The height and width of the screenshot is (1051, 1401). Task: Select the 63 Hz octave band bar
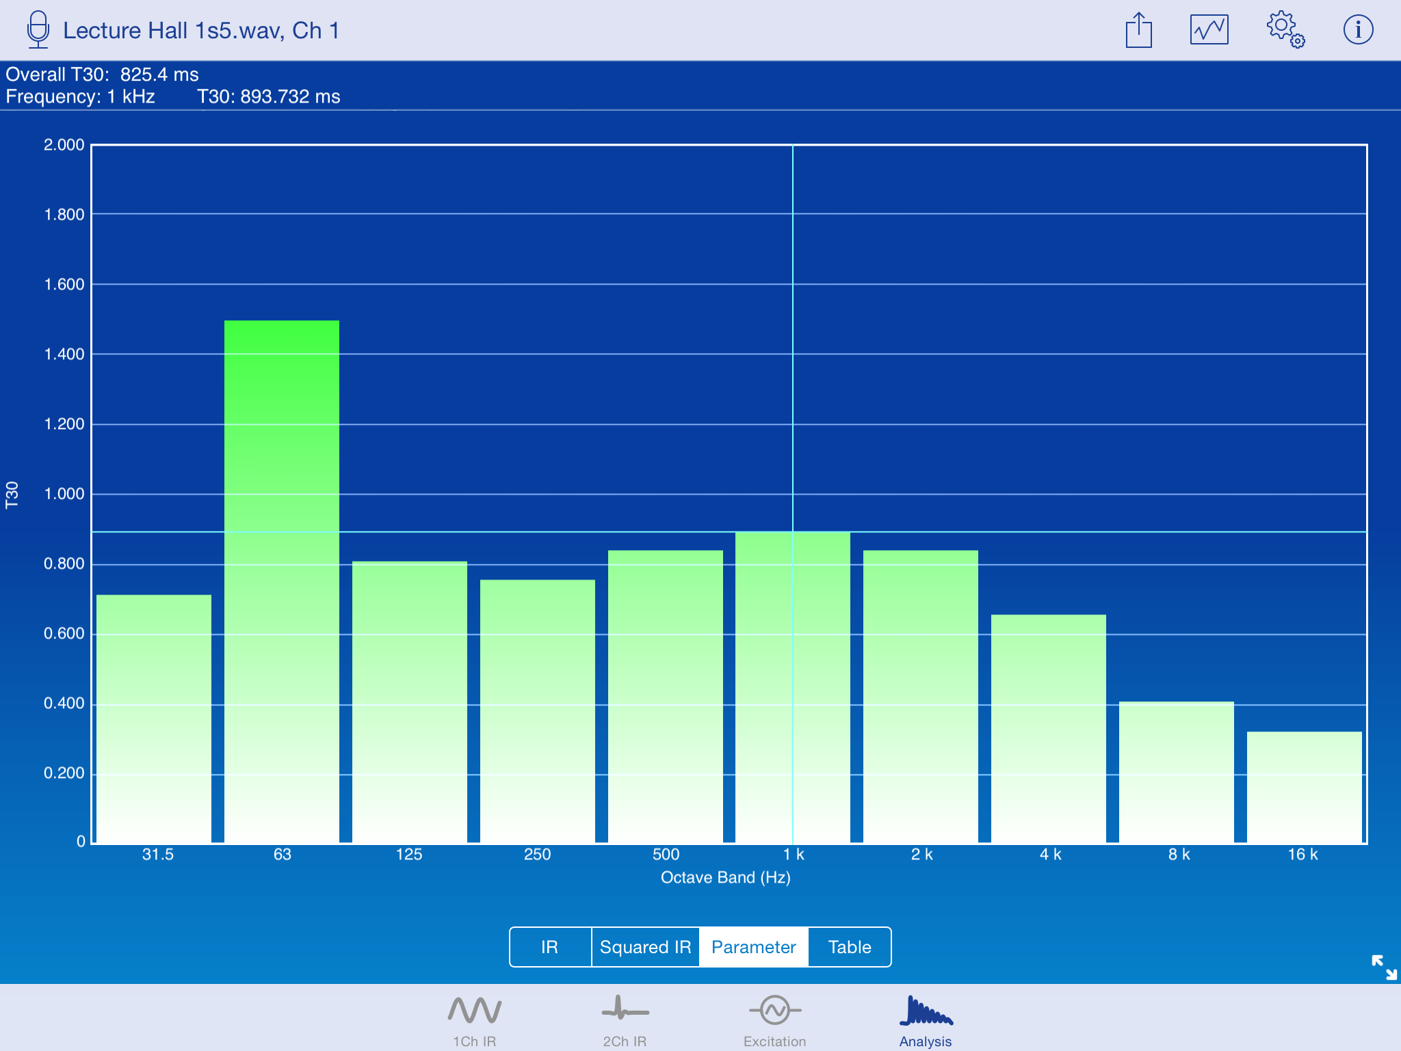click(x=282, y=582)
